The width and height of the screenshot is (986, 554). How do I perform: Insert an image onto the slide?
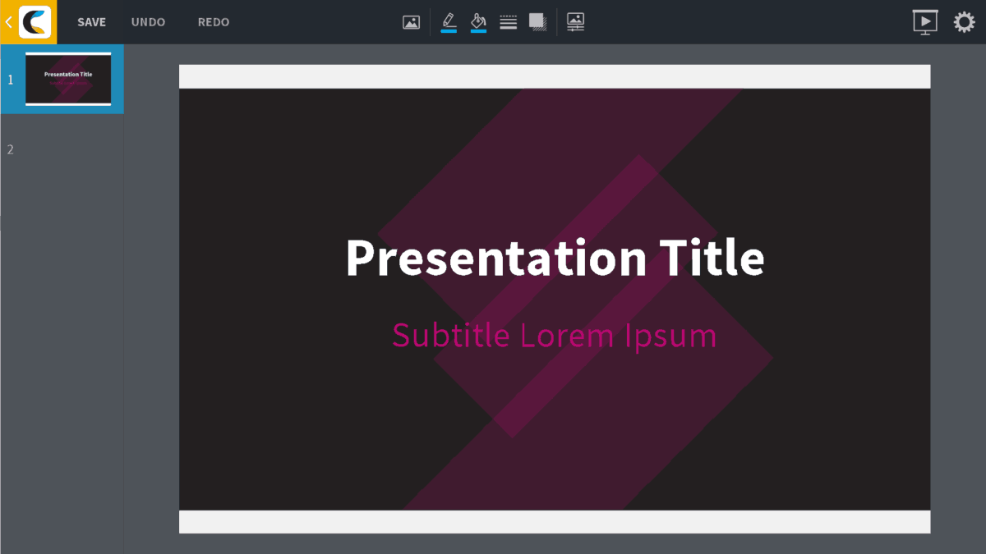(411, 22)
